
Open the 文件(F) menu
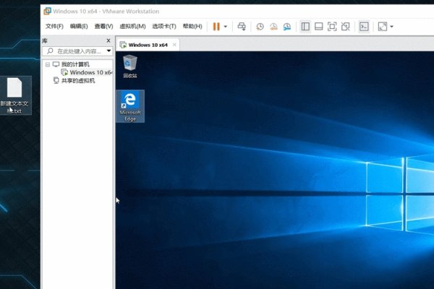(55, 27)
